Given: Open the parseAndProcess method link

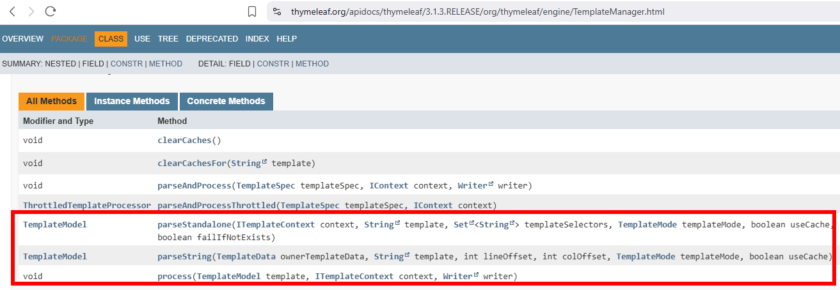Looking at the screenshot, I should (x=194, y=186).
